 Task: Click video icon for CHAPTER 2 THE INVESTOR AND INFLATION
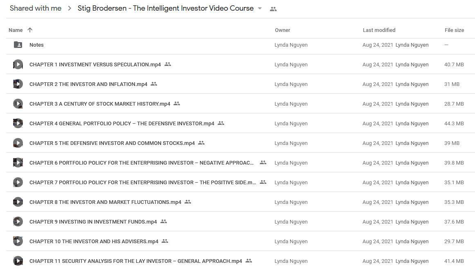[x=18, y=84]
